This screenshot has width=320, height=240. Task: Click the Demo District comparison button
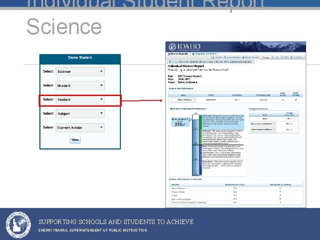pos(263,124)
